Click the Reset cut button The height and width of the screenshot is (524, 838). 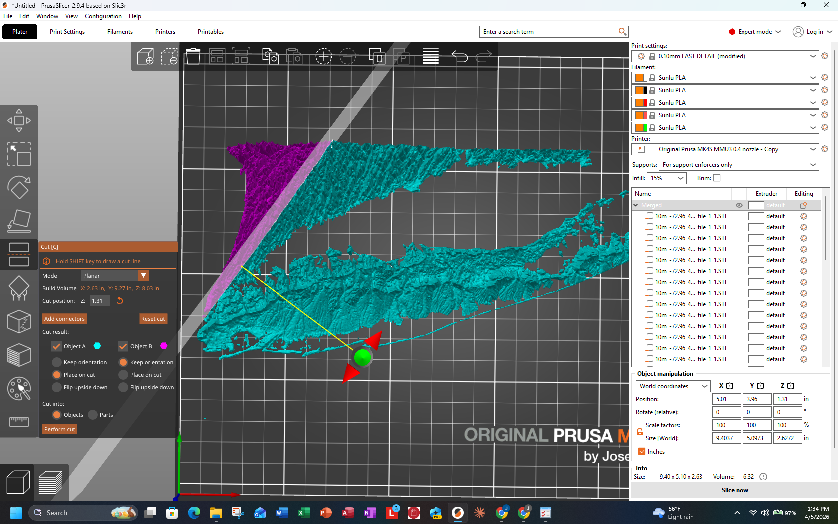[153, 319]
